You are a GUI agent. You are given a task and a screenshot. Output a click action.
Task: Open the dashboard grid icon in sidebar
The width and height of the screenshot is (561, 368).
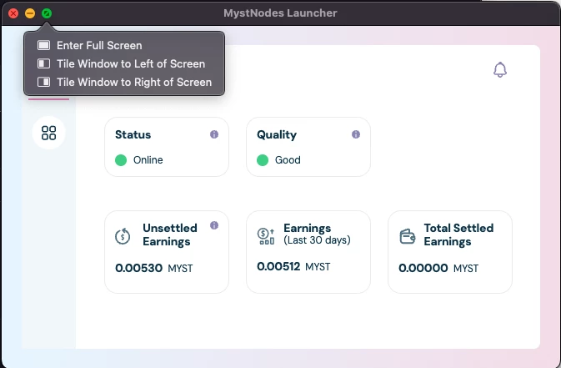tap(48, 133)
